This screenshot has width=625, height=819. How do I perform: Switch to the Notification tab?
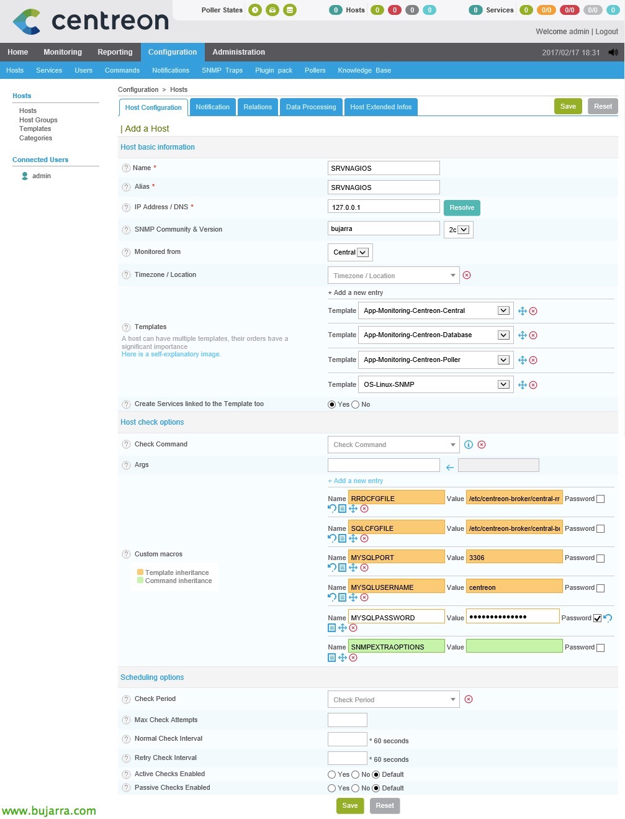(212, 107)
